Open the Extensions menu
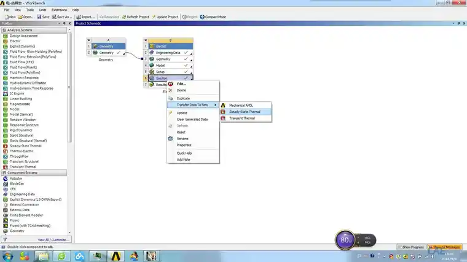This screenshot has height=262, width=467. 59,10
